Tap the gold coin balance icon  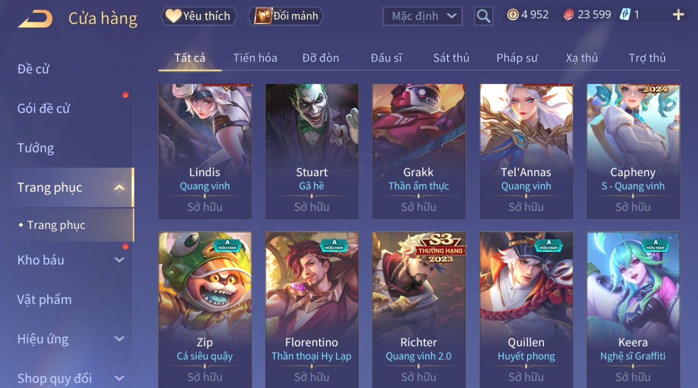(x=513, y=15)
